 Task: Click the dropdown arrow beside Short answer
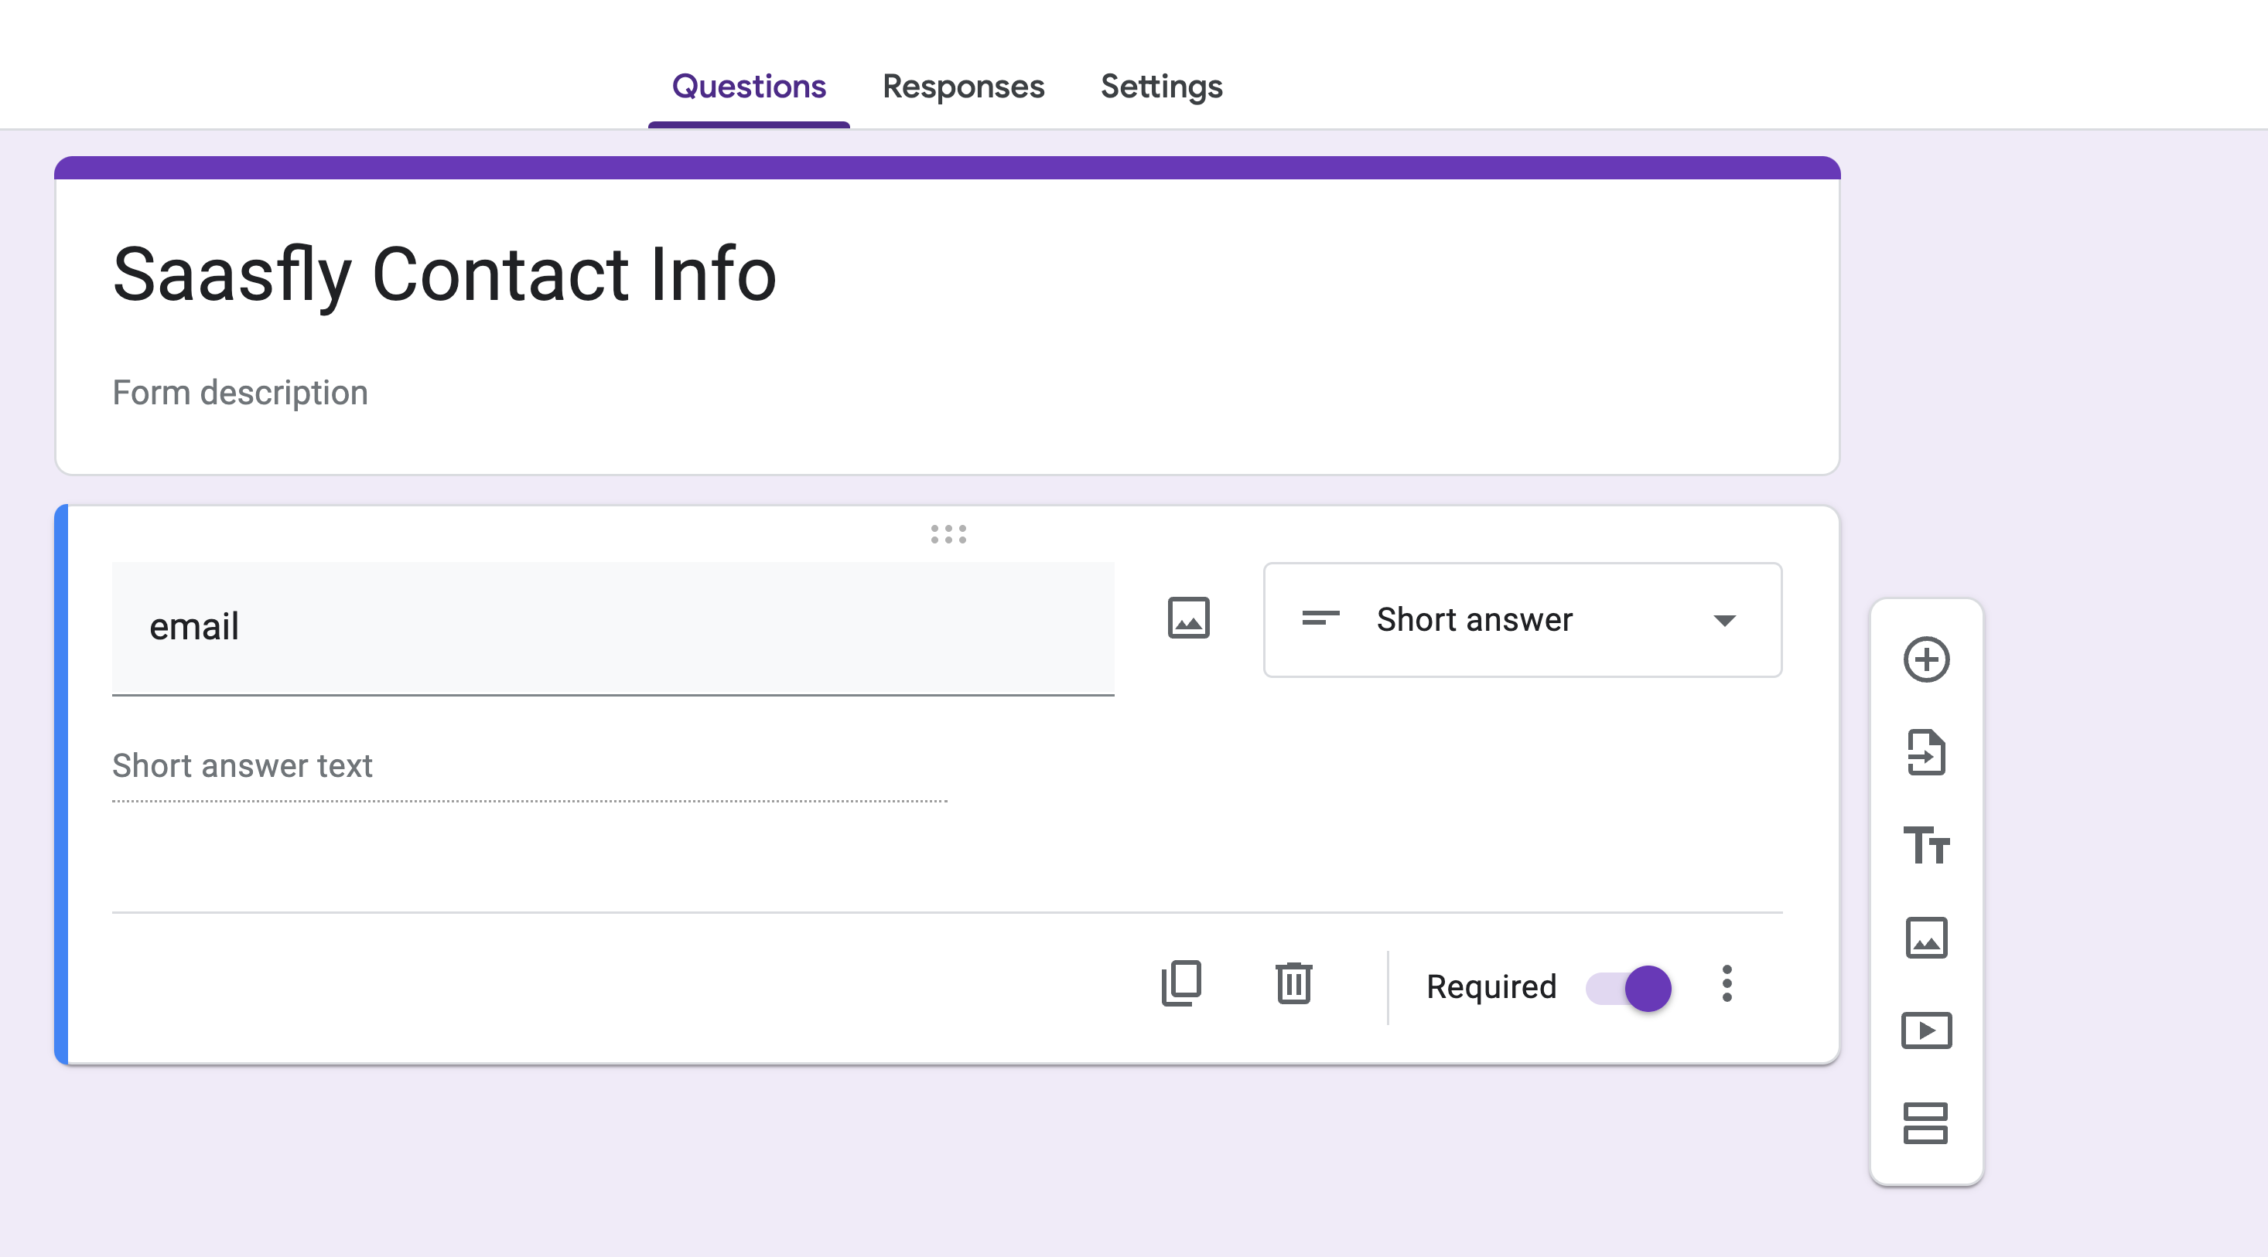point(1724,621)
